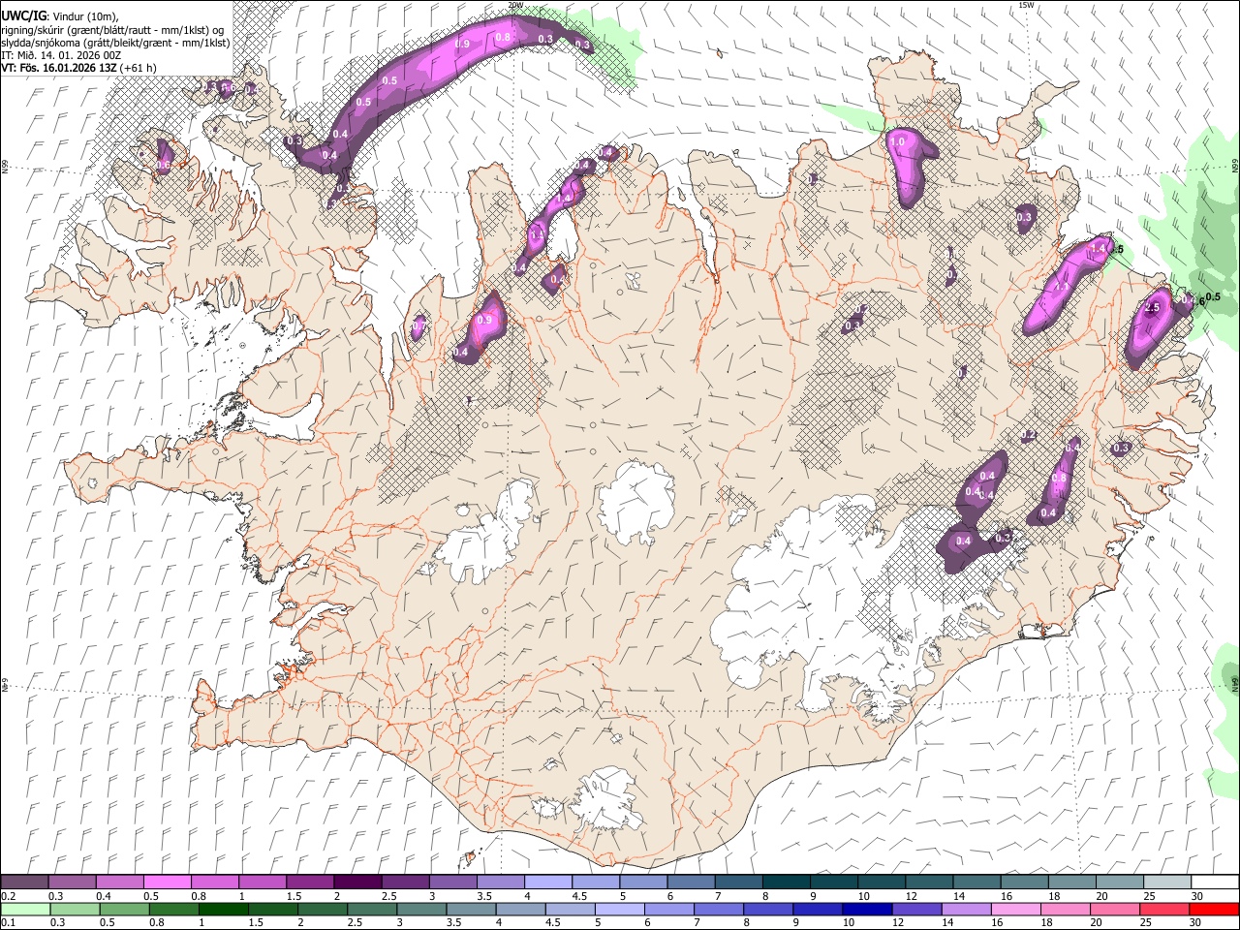1240x930 pixels.
Task: Select the 1.4 value beside the 1.1 patch
Action: click(1098, 249)
